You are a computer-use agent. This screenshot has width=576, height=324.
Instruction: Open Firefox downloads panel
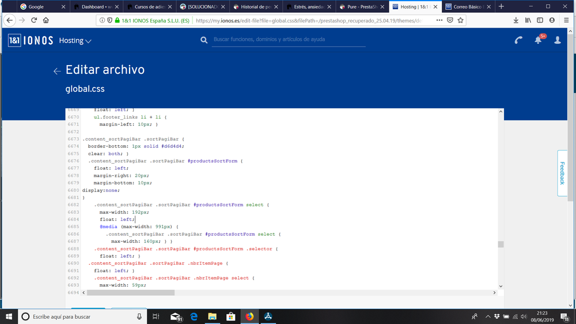pos(516,20)
